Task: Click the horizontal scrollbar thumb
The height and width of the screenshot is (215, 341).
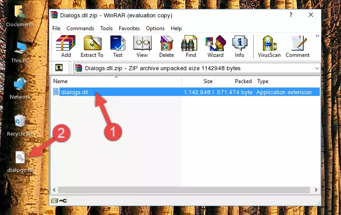Action: pyautogui.click(x=184, y=190)
